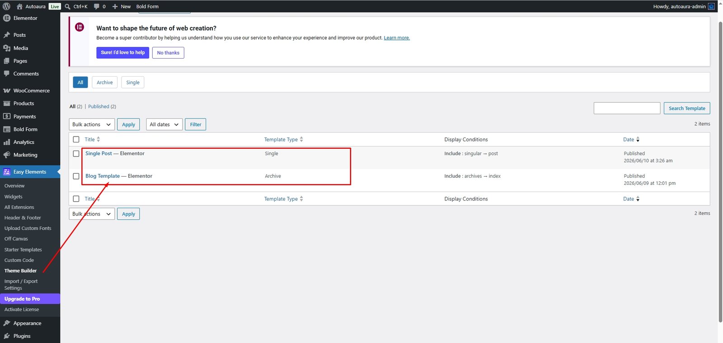Click the WordPress logo icon

click(6, 6)
